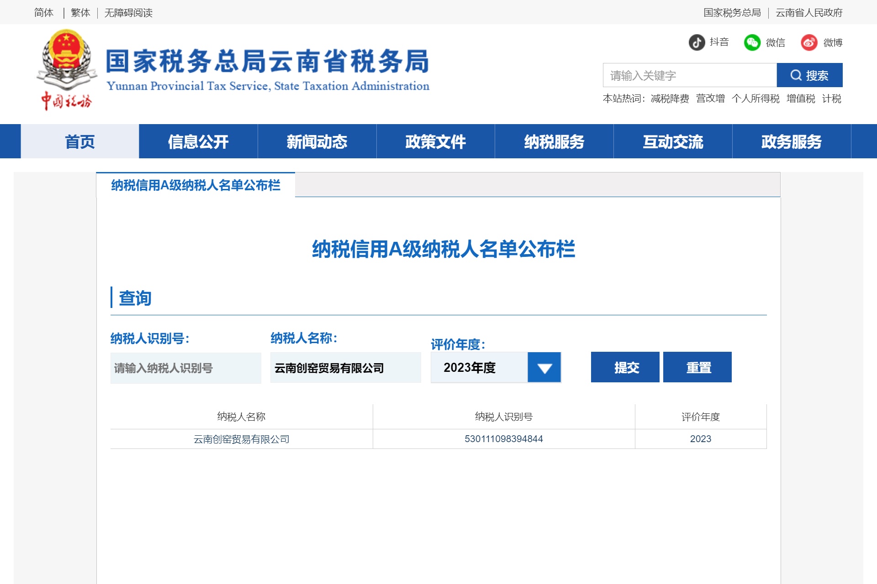877x584 pixels.
Task: Click the 国家税务总局云南省税务局 site title
Action: (x=268, y=61)
